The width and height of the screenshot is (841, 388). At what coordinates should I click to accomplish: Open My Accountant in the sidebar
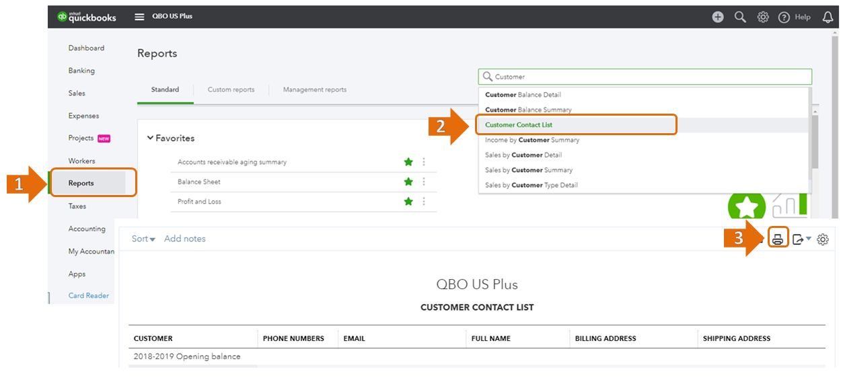92,251
